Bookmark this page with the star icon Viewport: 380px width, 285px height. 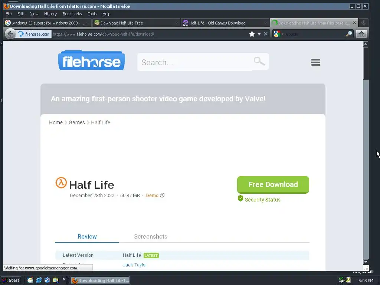click(252, 34)
